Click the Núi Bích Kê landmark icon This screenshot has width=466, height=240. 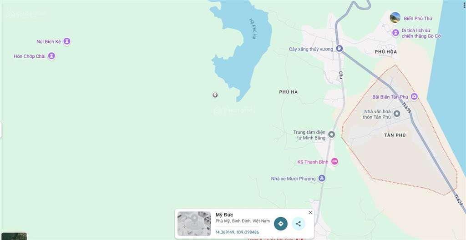(x=67, y=41)
